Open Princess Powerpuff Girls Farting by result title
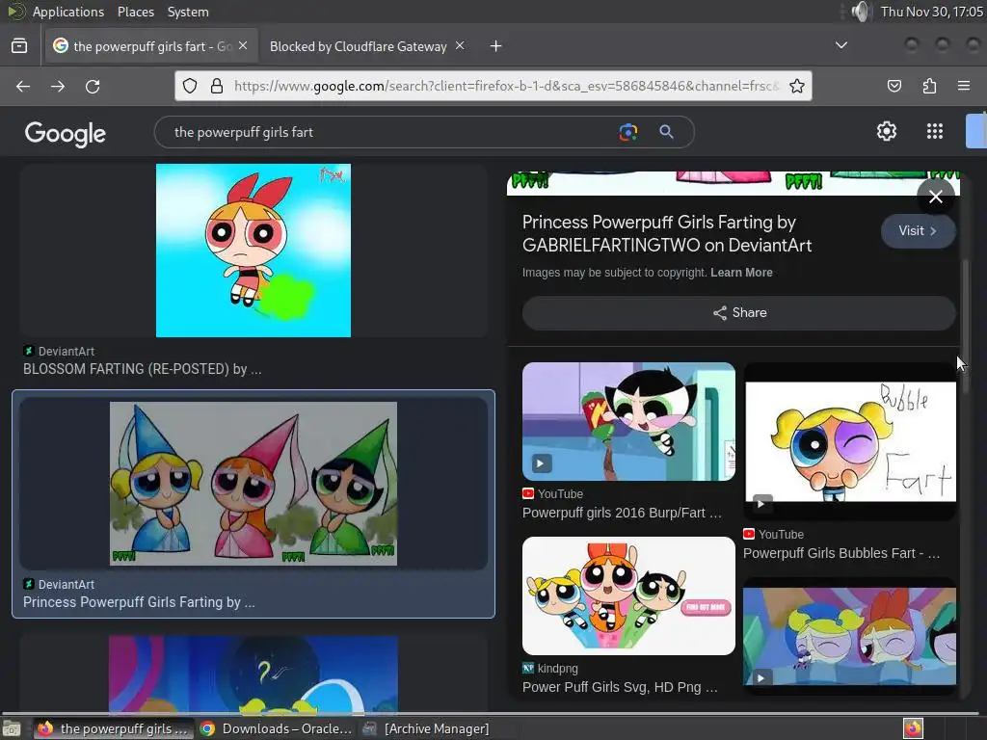Screen dimensions: 987x740 point(139,602)
